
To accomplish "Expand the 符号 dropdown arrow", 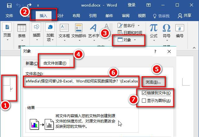I will pyautogui.click(x=167, y=41).
